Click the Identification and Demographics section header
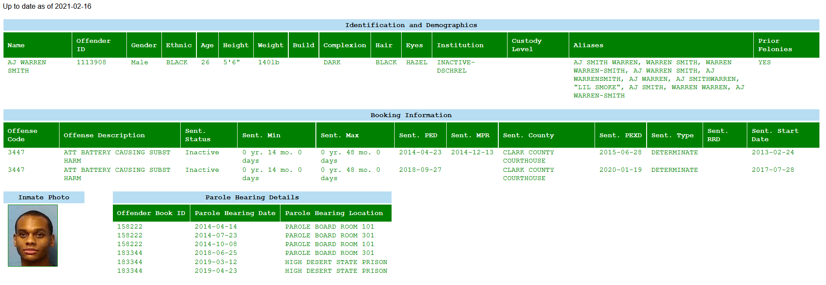826x285 pixels. (411, 25)
